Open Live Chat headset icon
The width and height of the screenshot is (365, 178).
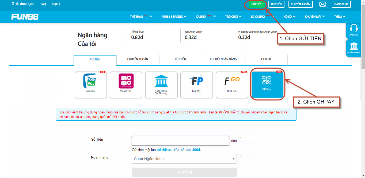coord(353,30)
